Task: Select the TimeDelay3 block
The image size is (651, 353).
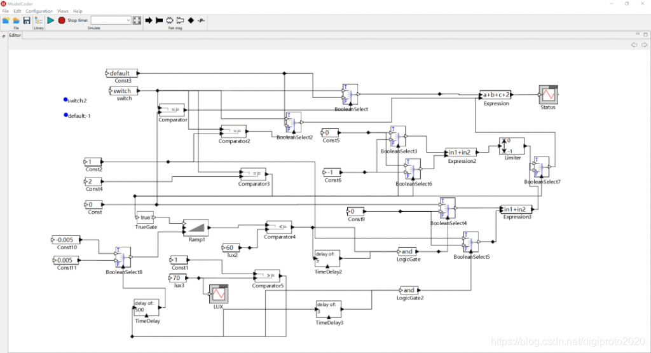Action: [x=329, y=309]
